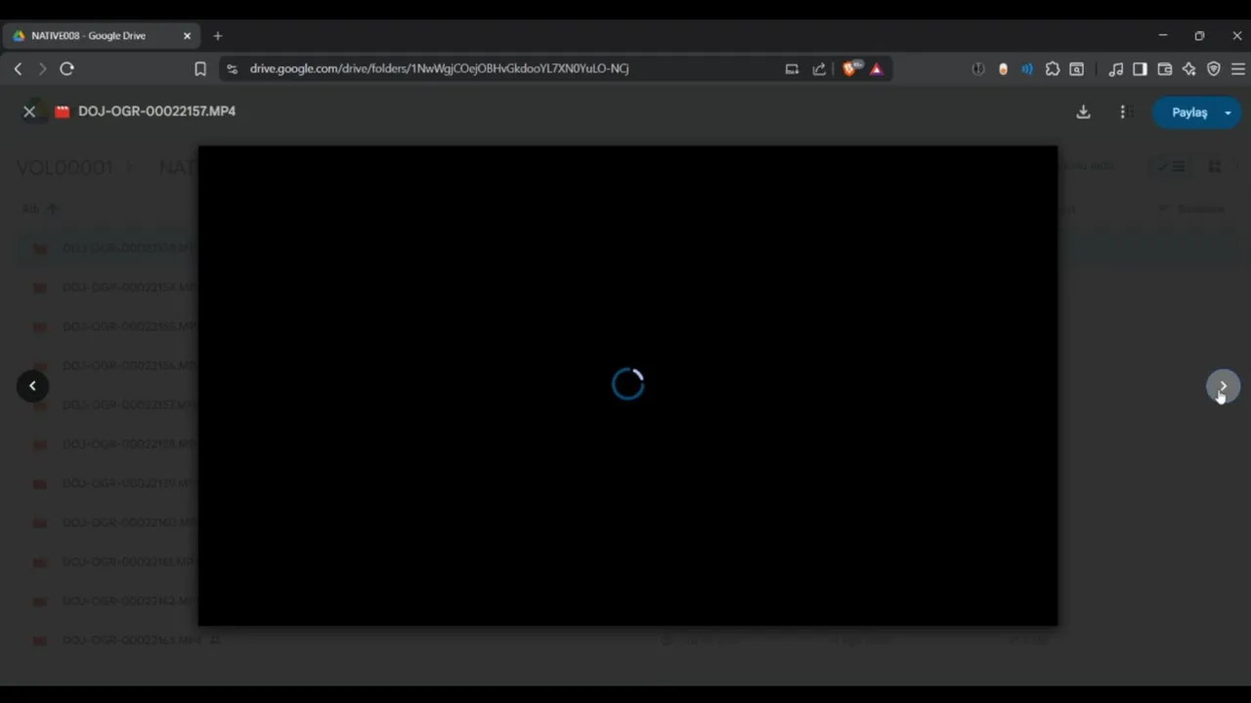Screen dimensions: 1251x703
Task: Click the tab search icon in toolbar
Action: [x=1076, y=68]
